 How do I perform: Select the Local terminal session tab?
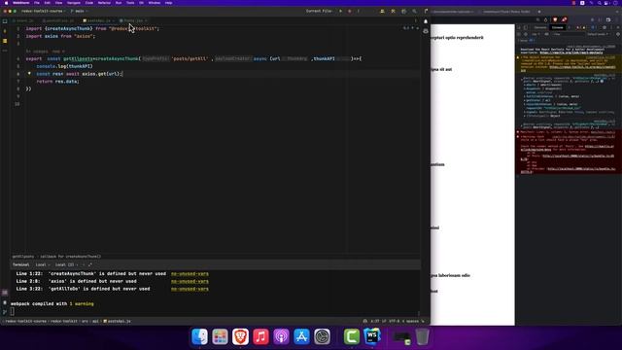pyautogui.click(x=43, y=264)
